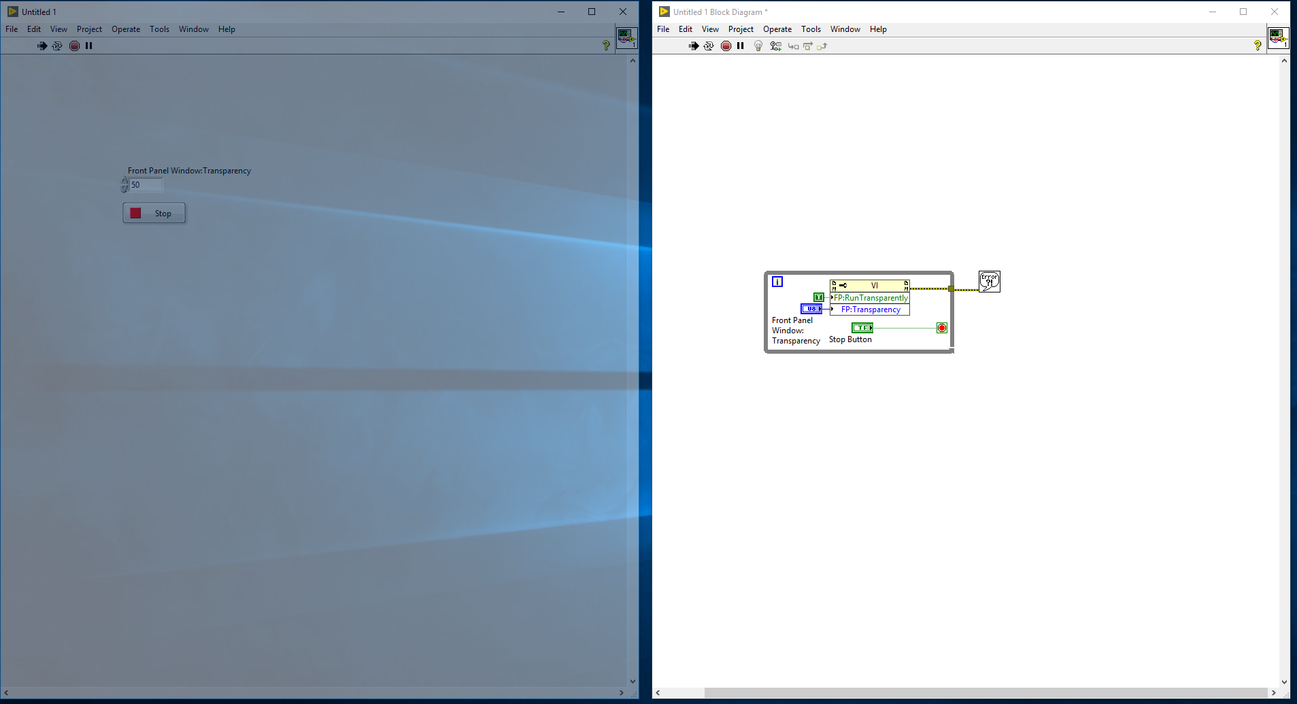Click the True boolean constant
The width and height of the screenshot is (1297, 704).
point(819,297)
